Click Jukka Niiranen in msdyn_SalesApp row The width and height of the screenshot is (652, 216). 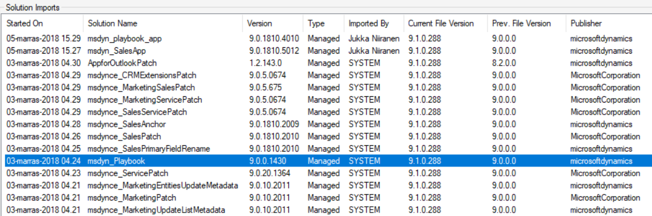[x=374, y=51]
